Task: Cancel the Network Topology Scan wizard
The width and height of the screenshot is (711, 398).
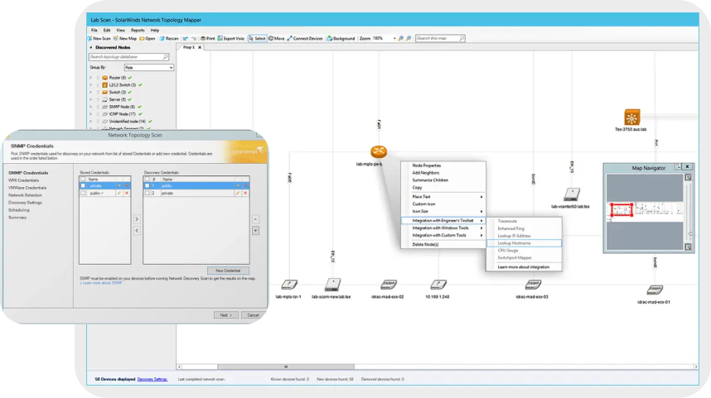Action: pos(253,314)
